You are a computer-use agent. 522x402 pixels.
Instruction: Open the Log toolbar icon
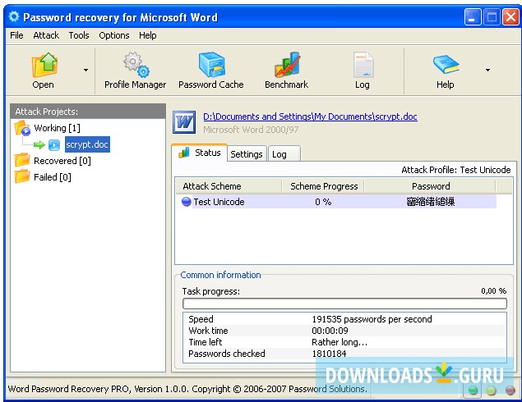[363, 65]
